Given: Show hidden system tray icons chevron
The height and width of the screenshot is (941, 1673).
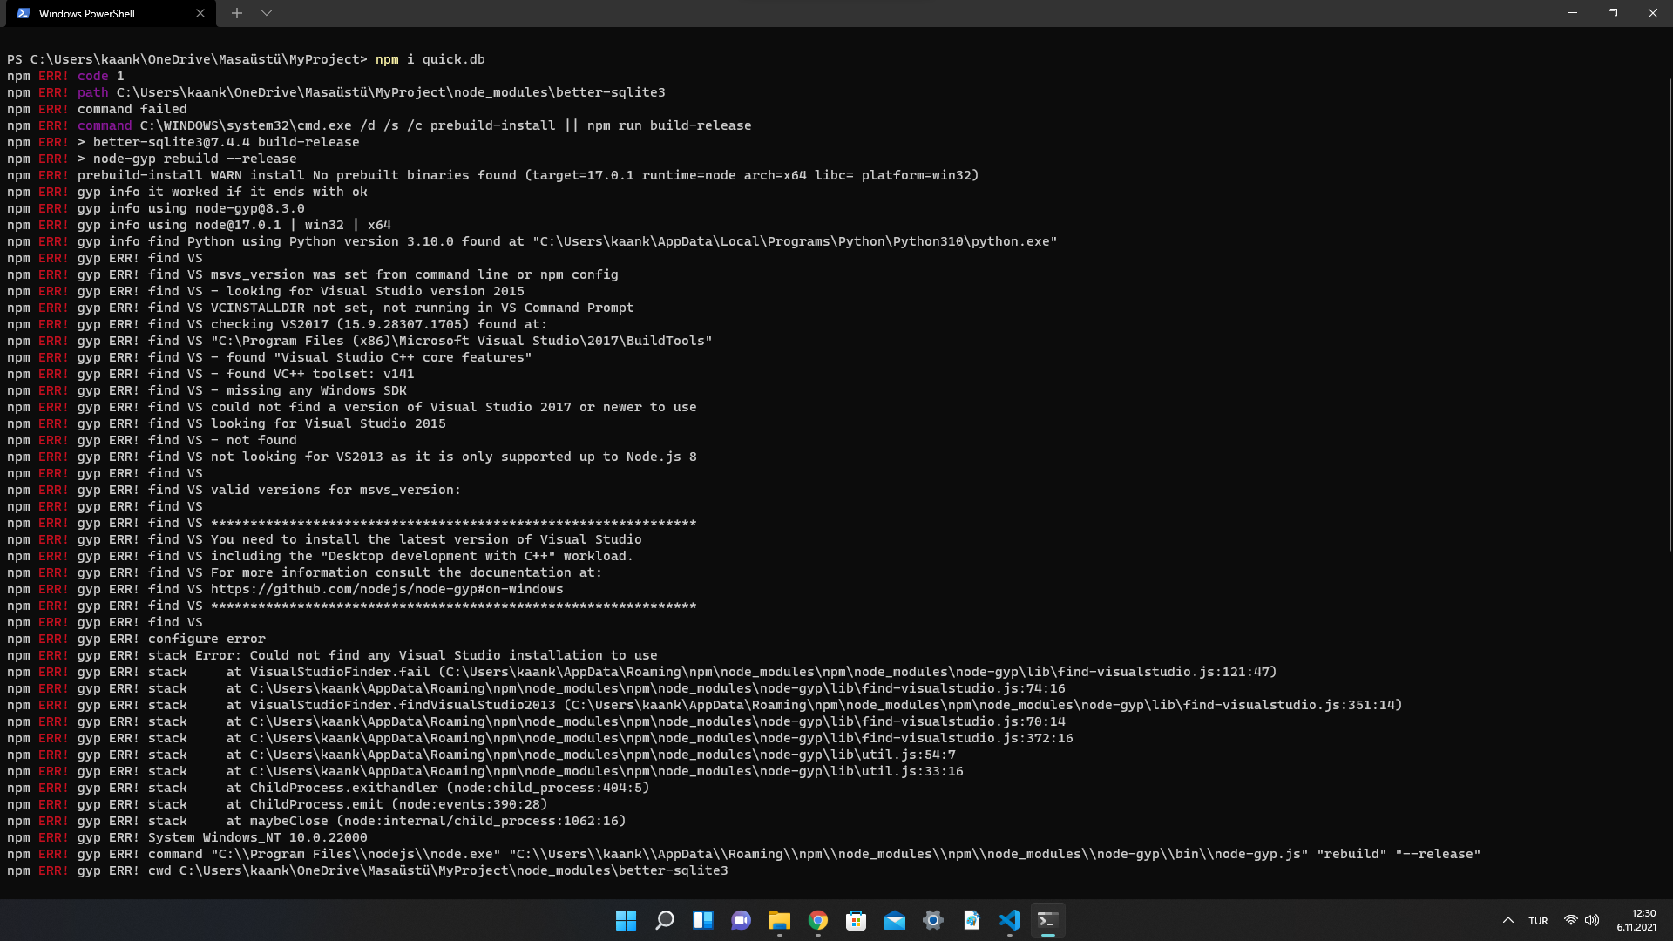Looking at the screenshot, I should [1507, 920].
